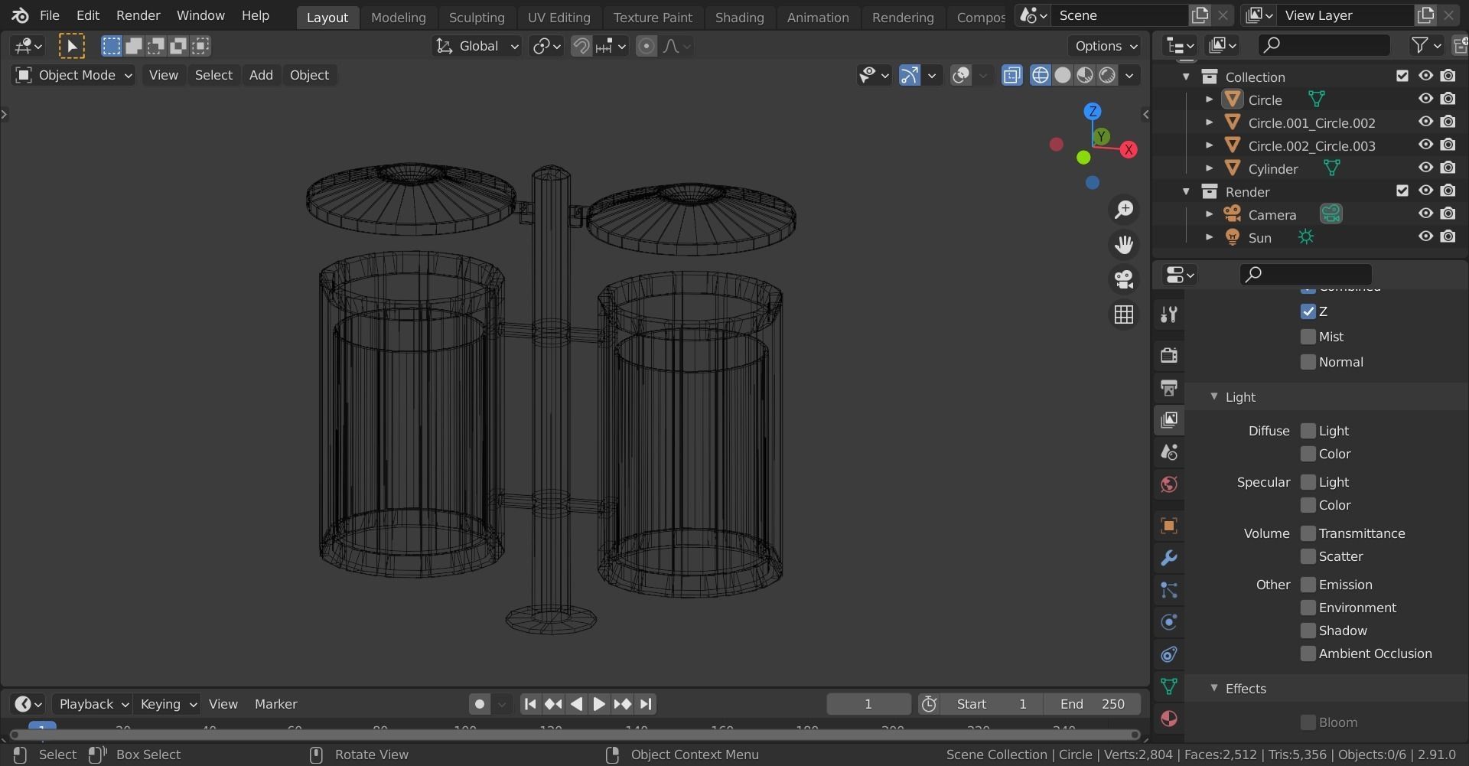Click the pan view hand gizmo
This screenshot has width=1469, height=766.
(1124, 245)
